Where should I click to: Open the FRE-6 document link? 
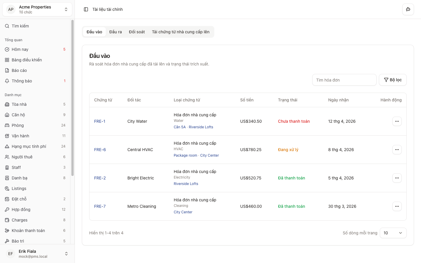[x=100, y=150]
